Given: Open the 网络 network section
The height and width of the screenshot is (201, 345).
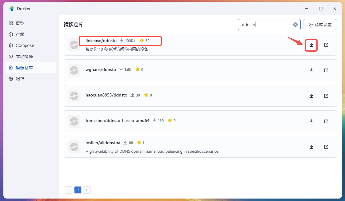Looking at the screenshot, I should coord(31,79).
